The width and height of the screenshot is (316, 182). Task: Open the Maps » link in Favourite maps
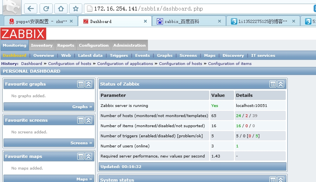pos(84,179)
